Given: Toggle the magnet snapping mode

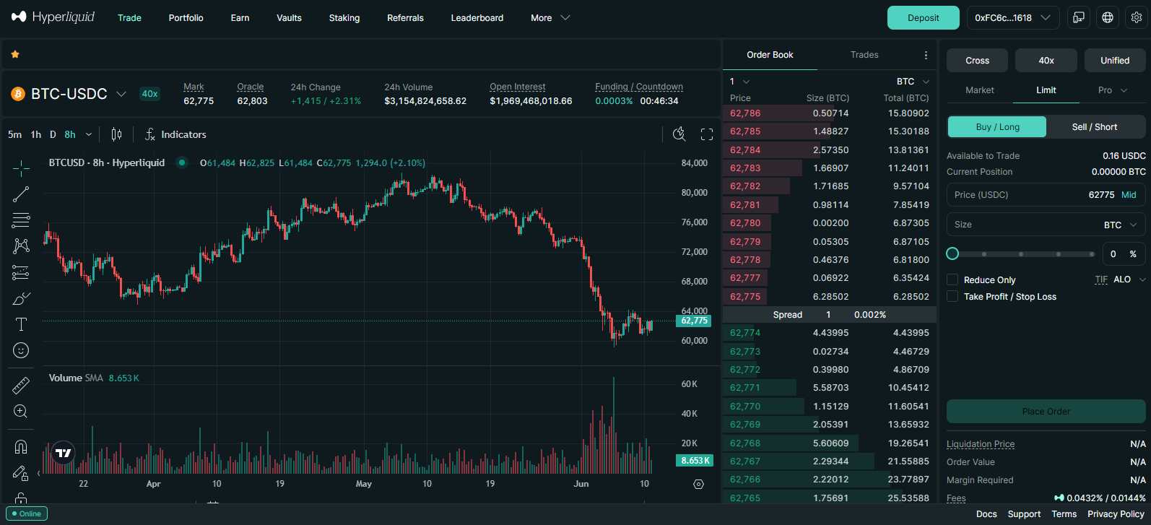Looking at the screenshot, I should click(x=21, y=447).
